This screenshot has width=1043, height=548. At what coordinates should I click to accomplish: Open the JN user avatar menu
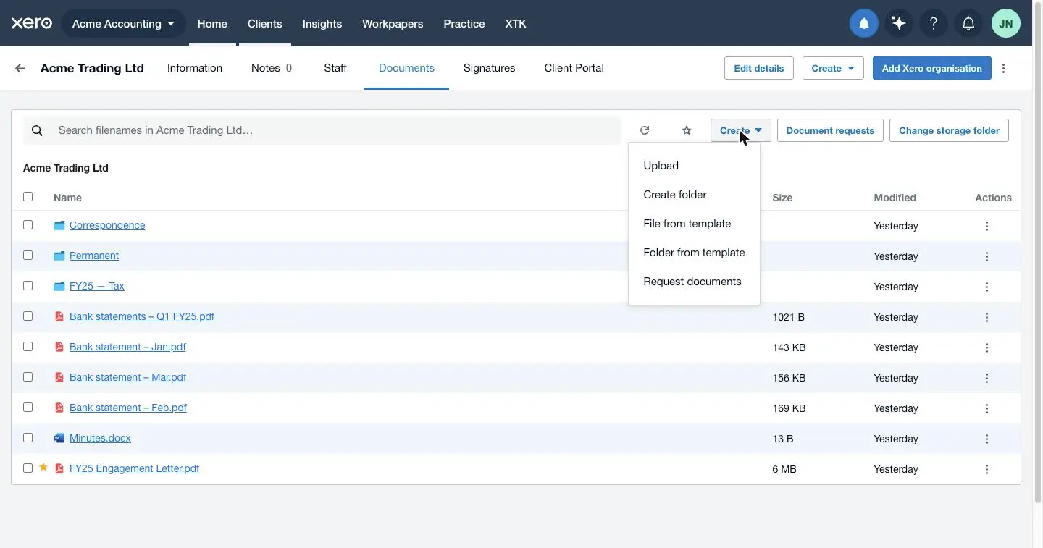(x=1006, y=24)
